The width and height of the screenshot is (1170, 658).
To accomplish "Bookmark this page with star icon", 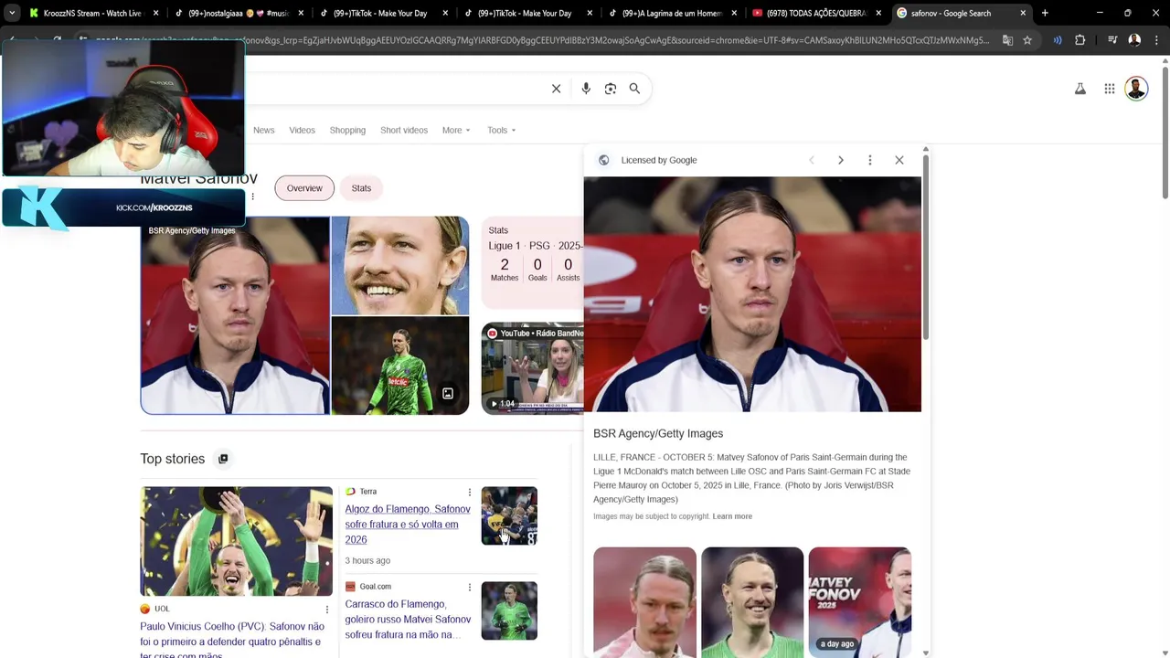I will pyautogui.click(x=1027, y=40).
